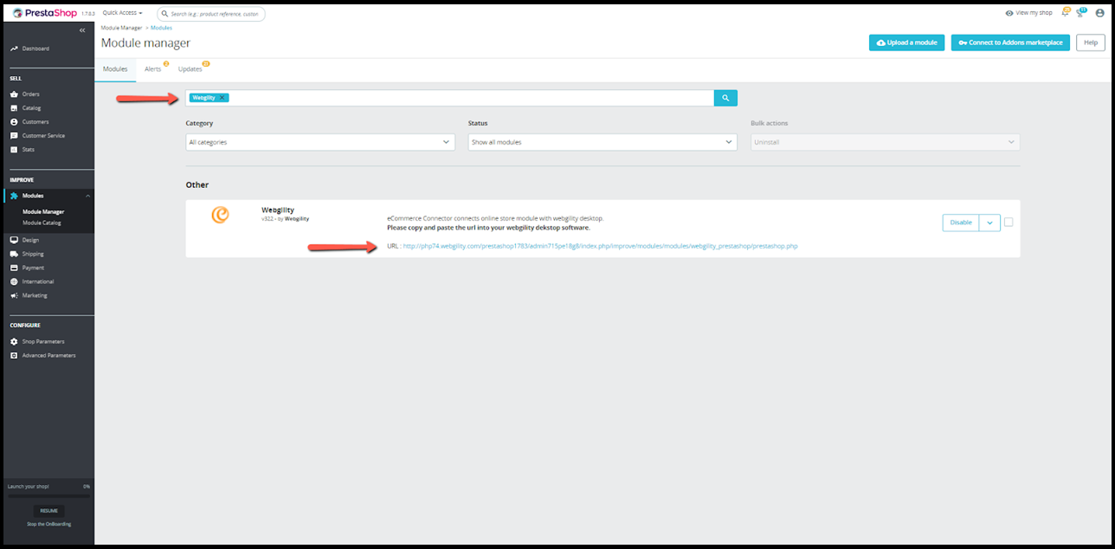
Task: Open the employee profile avatar icon
Action: click(x=1099, y=13)
